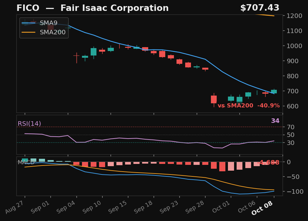Click the 1100 price axis label
308x221 pixels.
click(294, 31)
